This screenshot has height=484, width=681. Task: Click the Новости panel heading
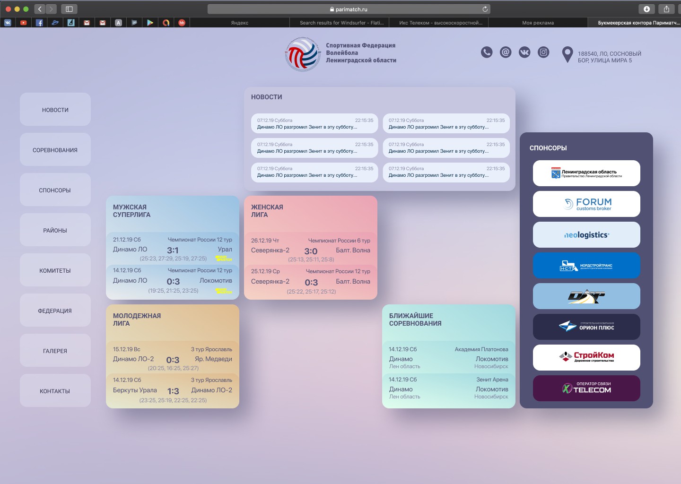coord(266,97)
